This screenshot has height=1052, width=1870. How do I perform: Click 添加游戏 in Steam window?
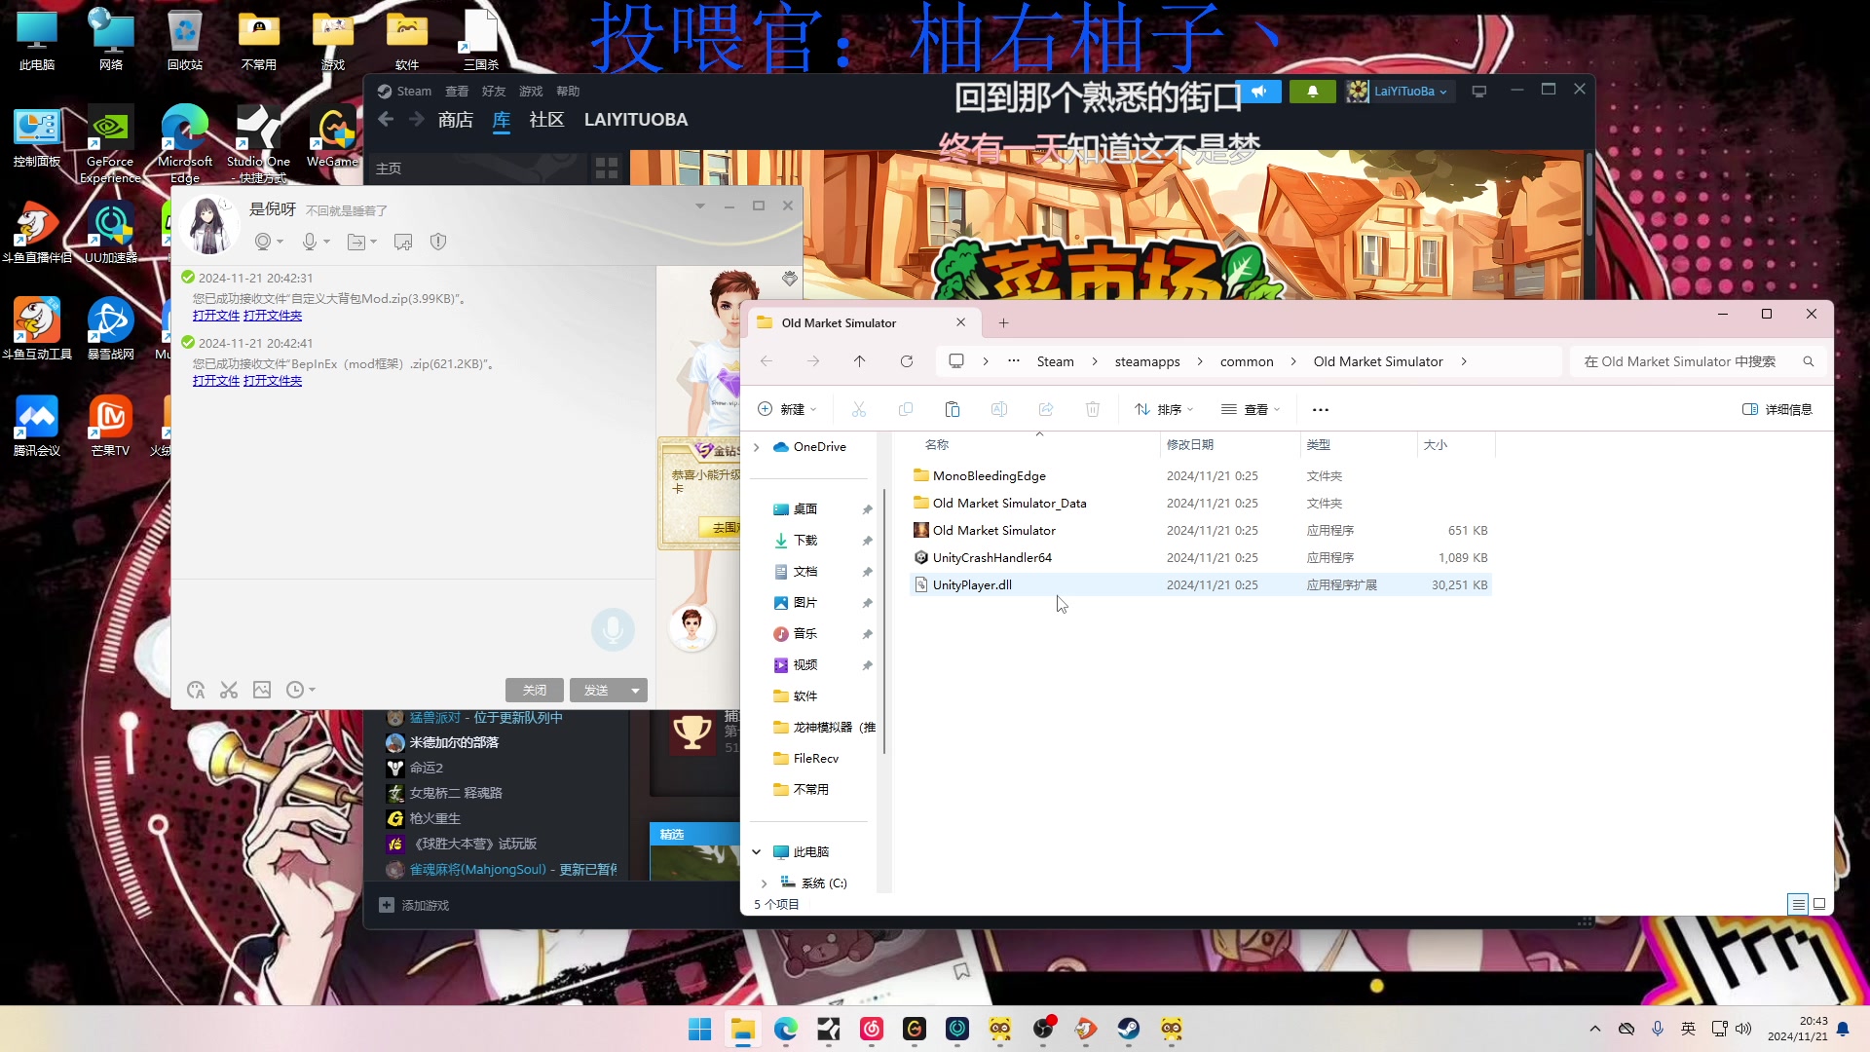[414, 906]
